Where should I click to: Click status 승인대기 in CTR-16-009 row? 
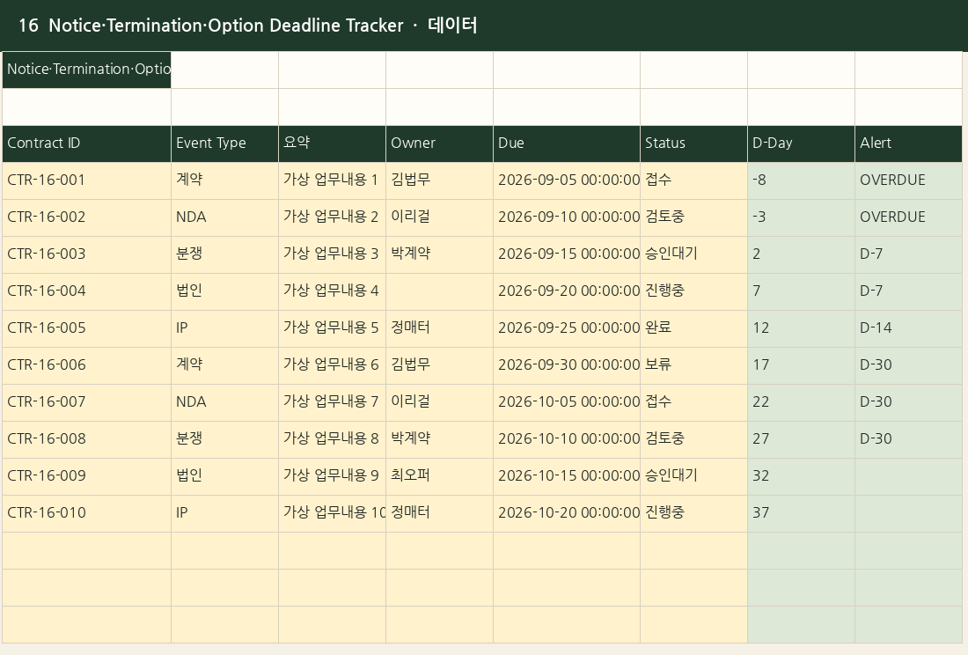(694, 477)
